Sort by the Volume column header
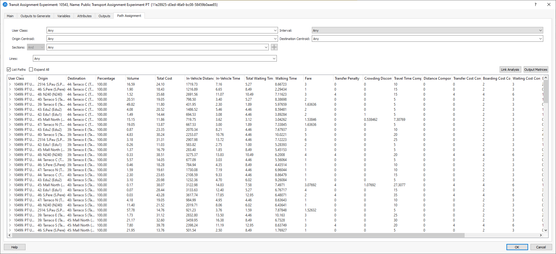This screenshot has width=556, height=254. pyautogui.click(x=141, y=78)
